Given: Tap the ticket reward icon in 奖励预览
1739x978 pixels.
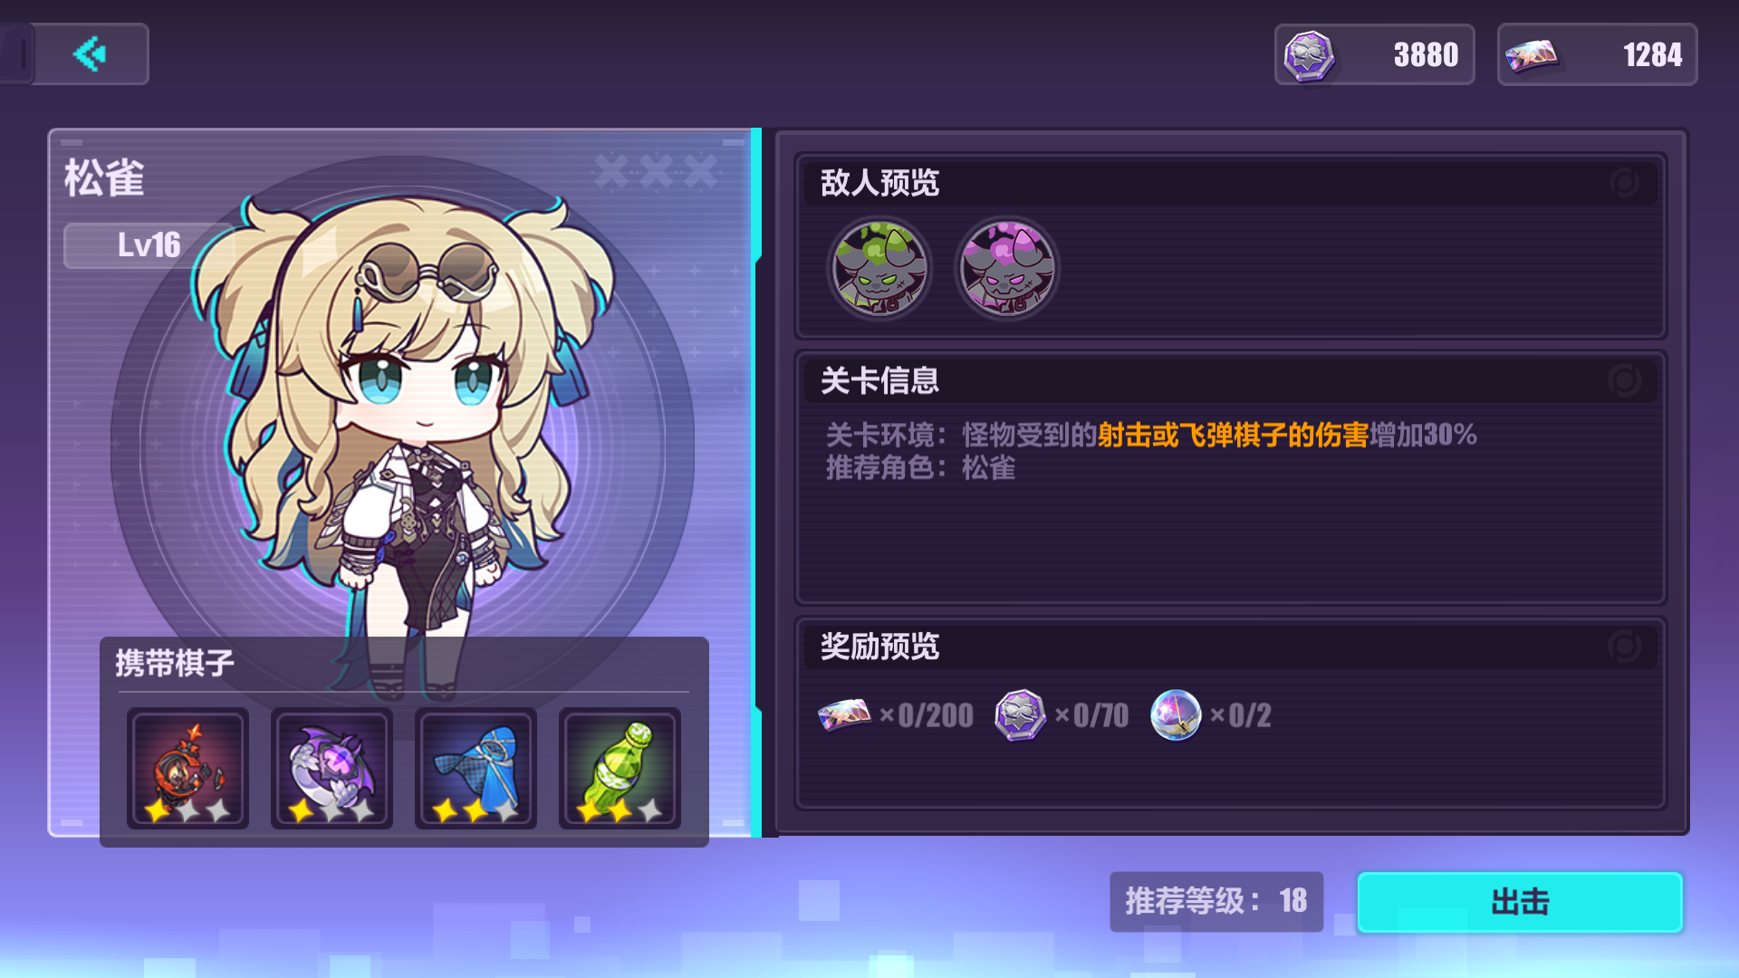Looking at the screenshot, I should coord(844,714).
